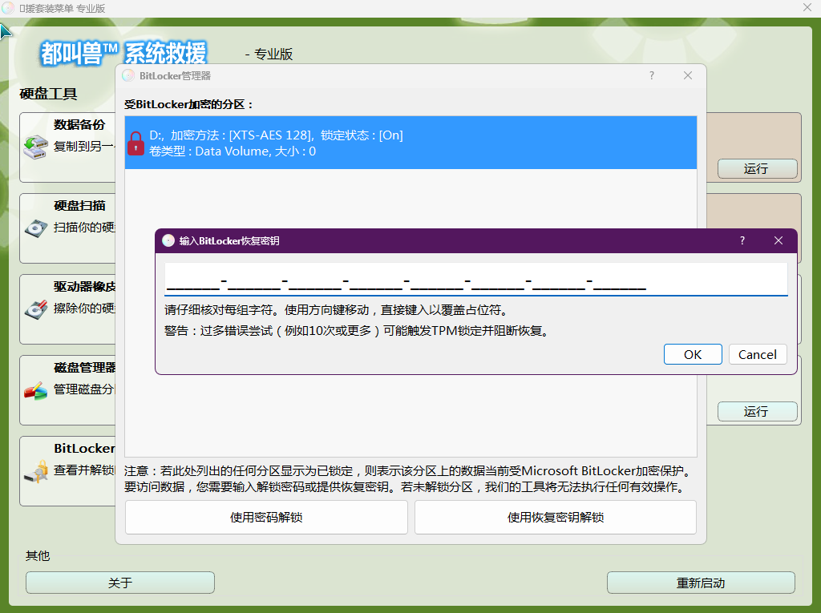Click the ? help on recovery key dialog
821x613 pixels.
click(742, 240)
